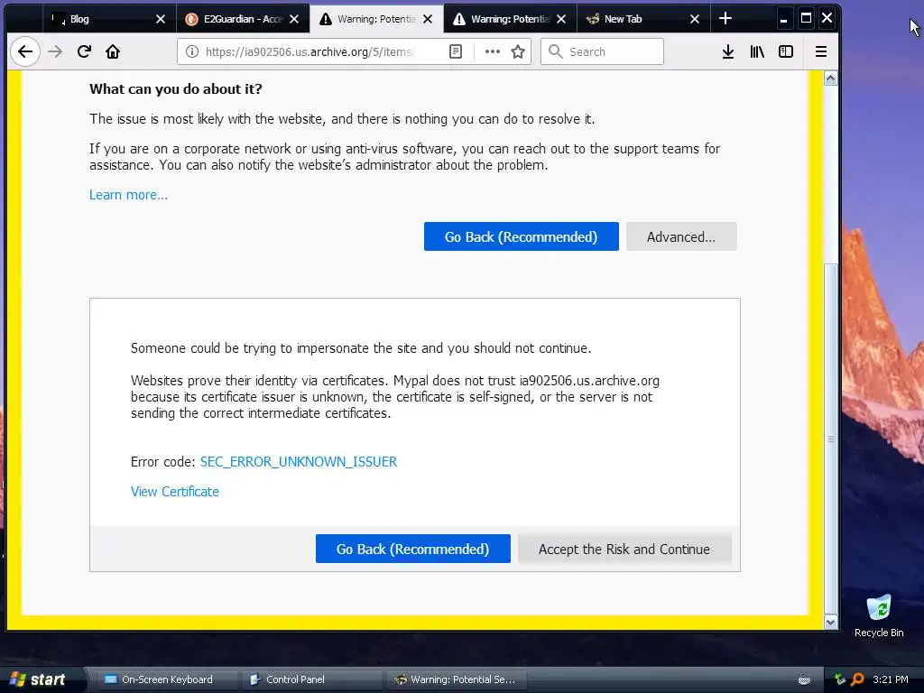Click the scrollbar up arrow
Screen dimensions: 924x693
point(830,79)
